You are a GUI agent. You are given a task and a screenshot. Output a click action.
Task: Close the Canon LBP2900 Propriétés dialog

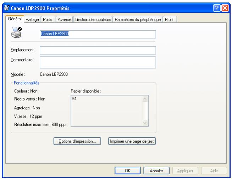[x=225, y=8]
